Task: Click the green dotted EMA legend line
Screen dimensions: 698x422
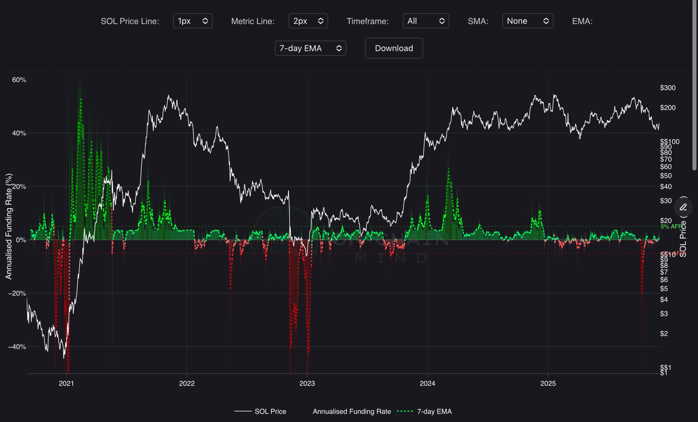Action: click(405, 411)
